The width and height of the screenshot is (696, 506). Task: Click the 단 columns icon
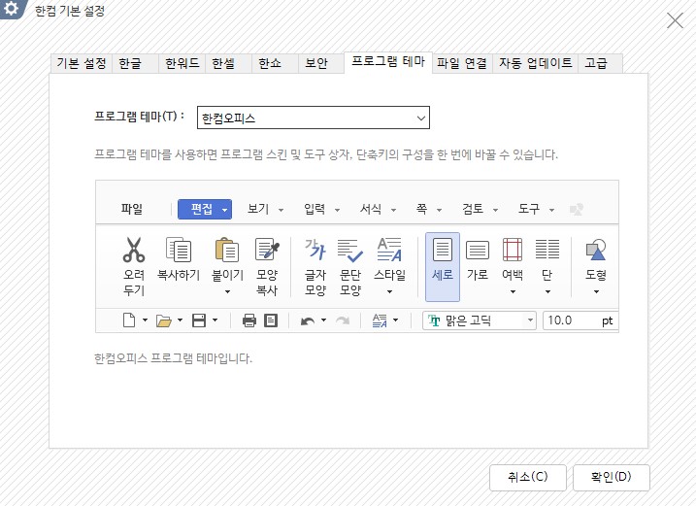[x=547, y=250]
